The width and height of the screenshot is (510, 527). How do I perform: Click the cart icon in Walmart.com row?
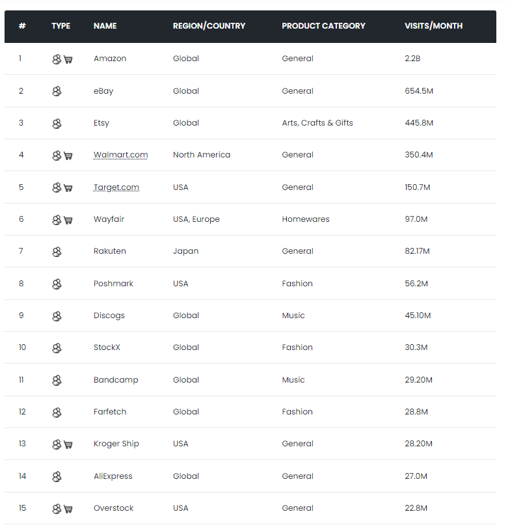(68, 155)
